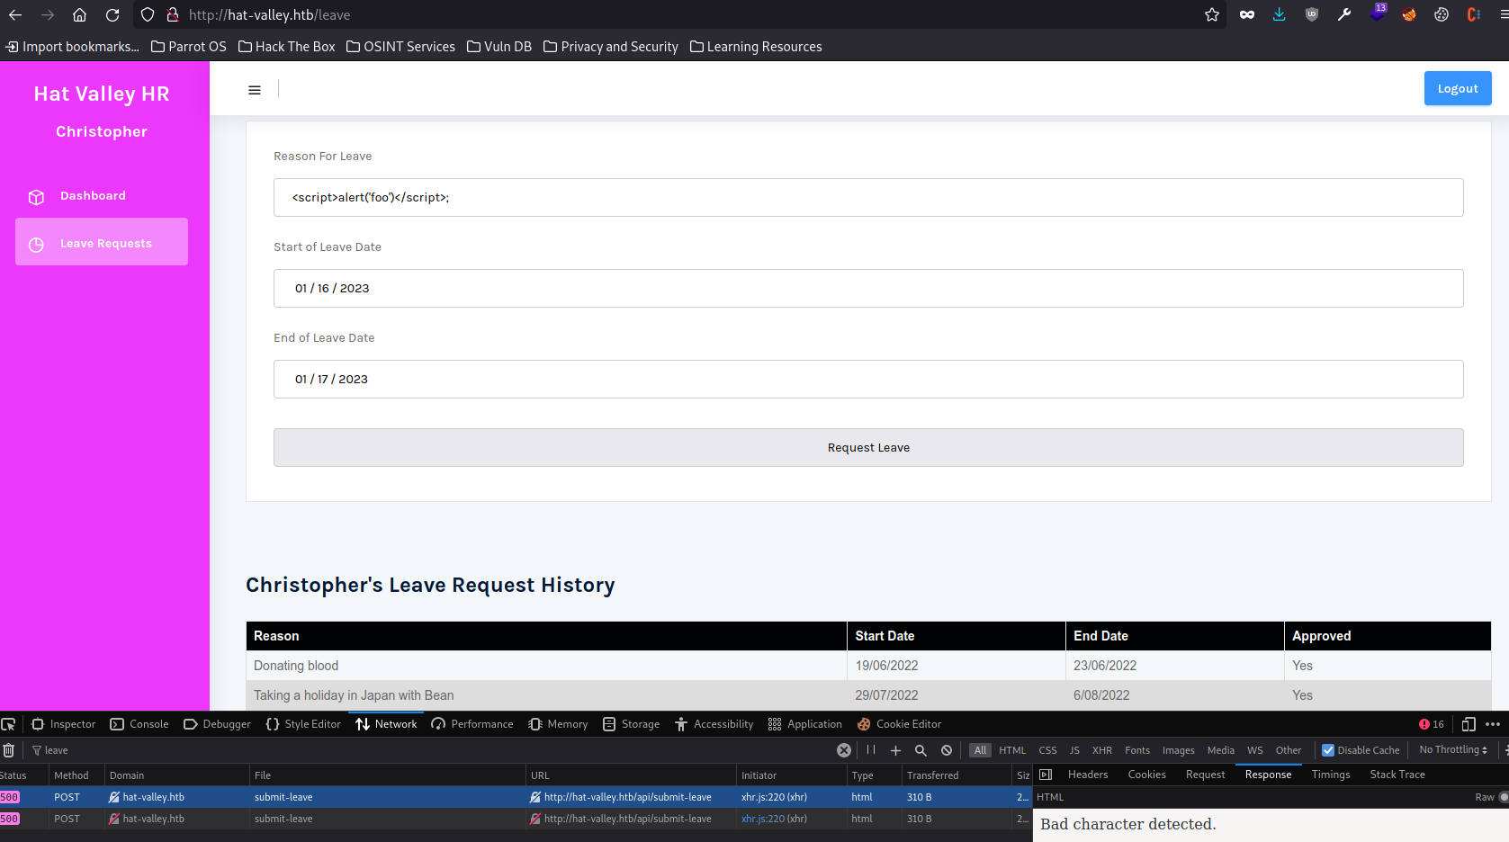Click the request blocking icon
The image size is (1509, 842).
pyautogui.click(x=947, y=750)
